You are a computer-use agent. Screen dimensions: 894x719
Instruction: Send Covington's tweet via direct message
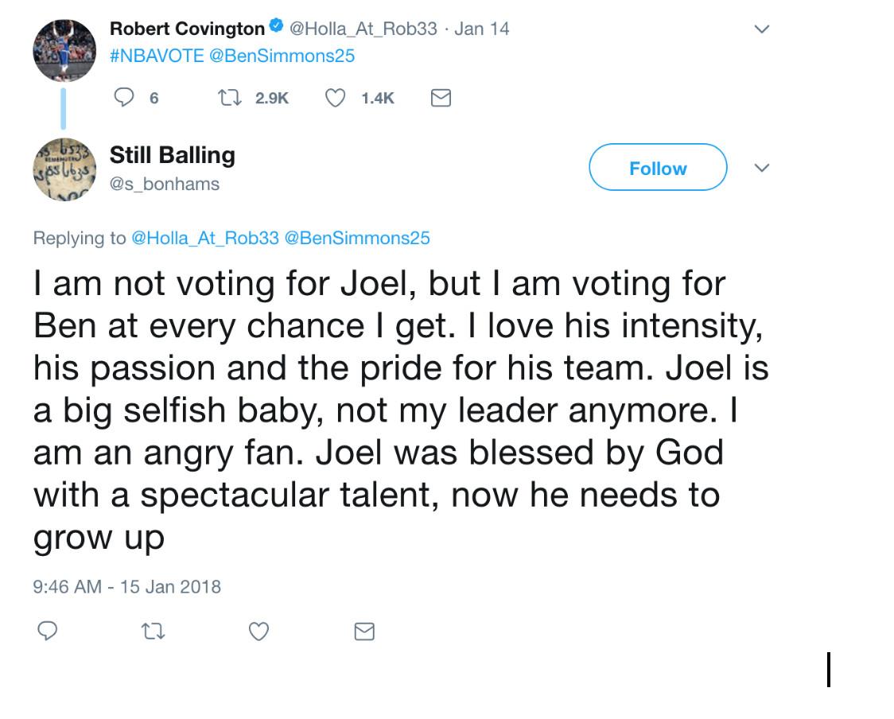[441, 98]
